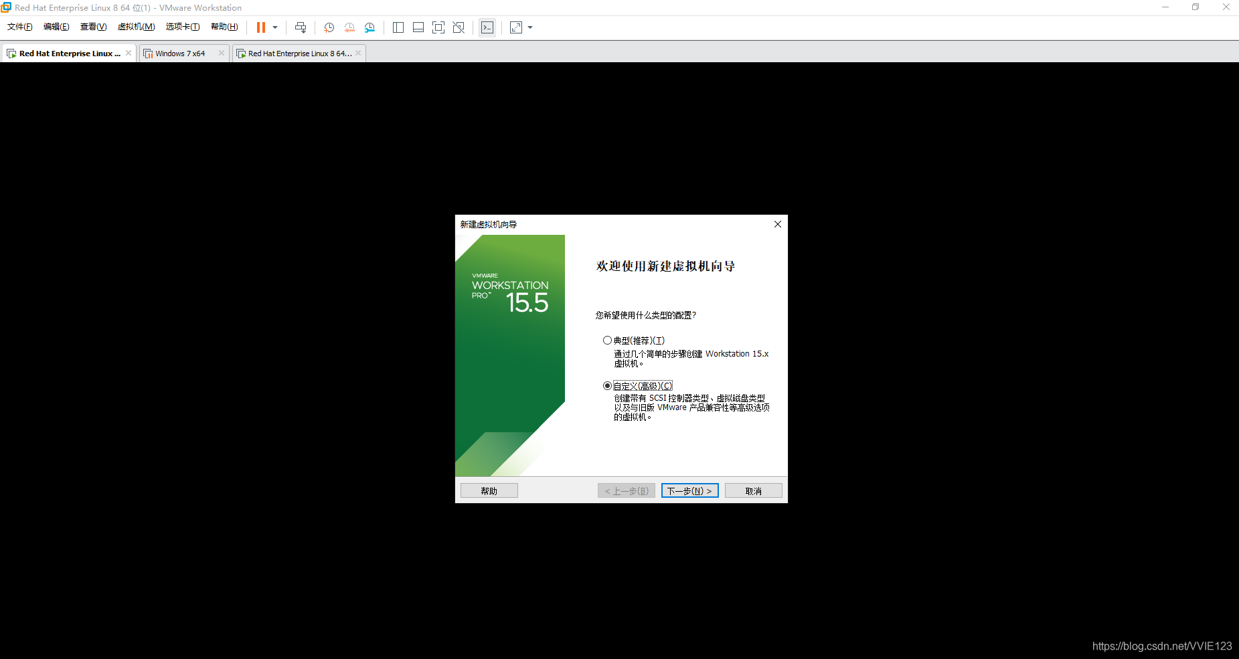Click the stretch guest display icon
Screen dimensions: 1239x659
(516, 27)
